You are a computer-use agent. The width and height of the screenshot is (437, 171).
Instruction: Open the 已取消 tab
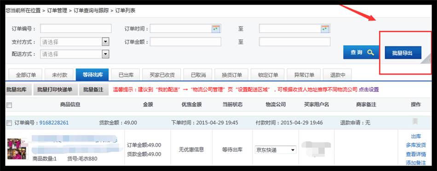click(x=198, y=75)
